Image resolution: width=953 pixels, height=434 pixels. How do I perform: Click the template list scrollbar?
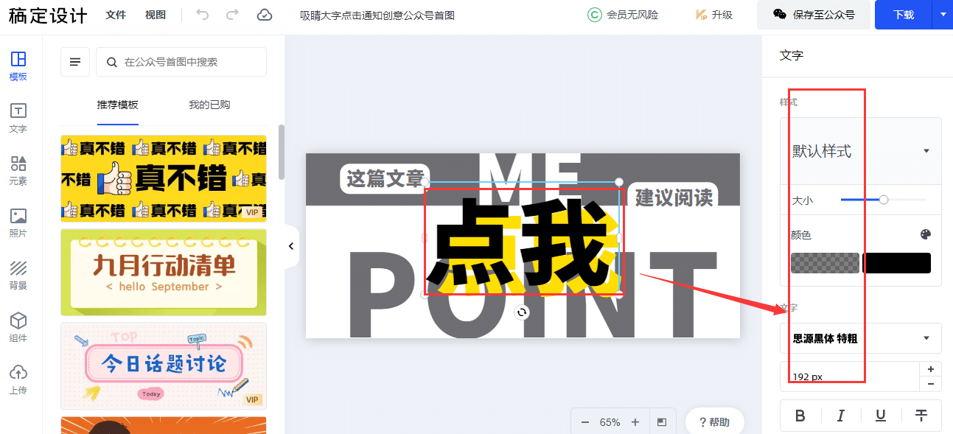tap(281, 151)
